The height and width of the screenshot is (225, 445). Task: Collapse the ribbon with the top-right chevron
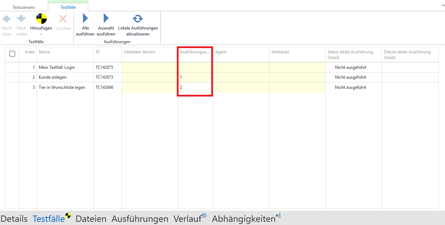click(442, 6)
